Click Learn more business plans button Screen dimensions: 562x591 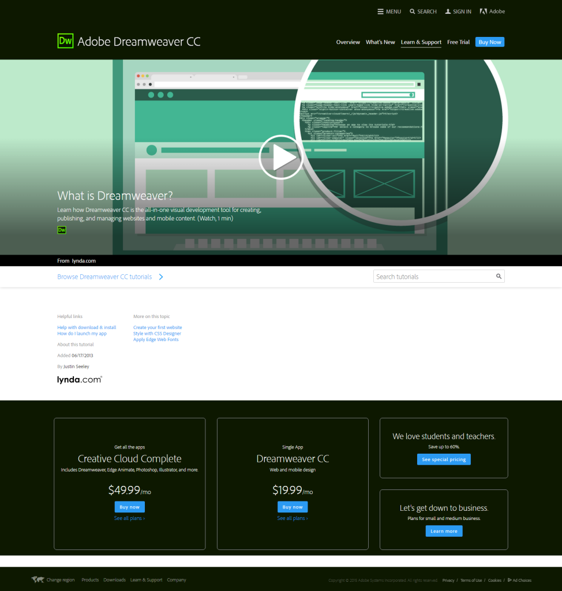(444, 531)
